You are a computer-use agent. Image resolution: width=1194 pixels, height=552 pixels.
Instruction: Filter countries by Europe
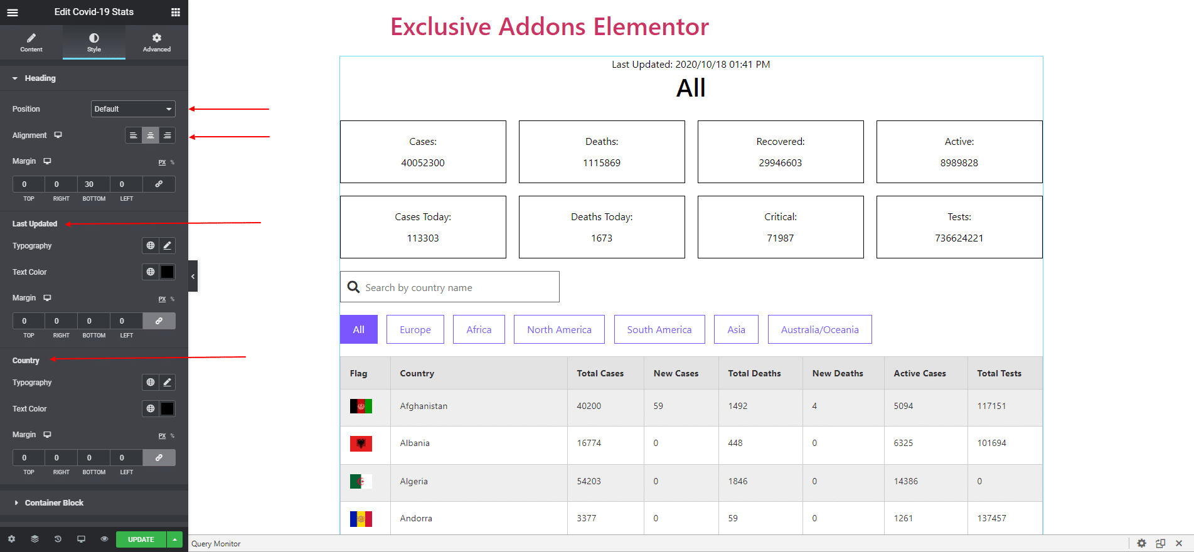(x=415, y=329)
